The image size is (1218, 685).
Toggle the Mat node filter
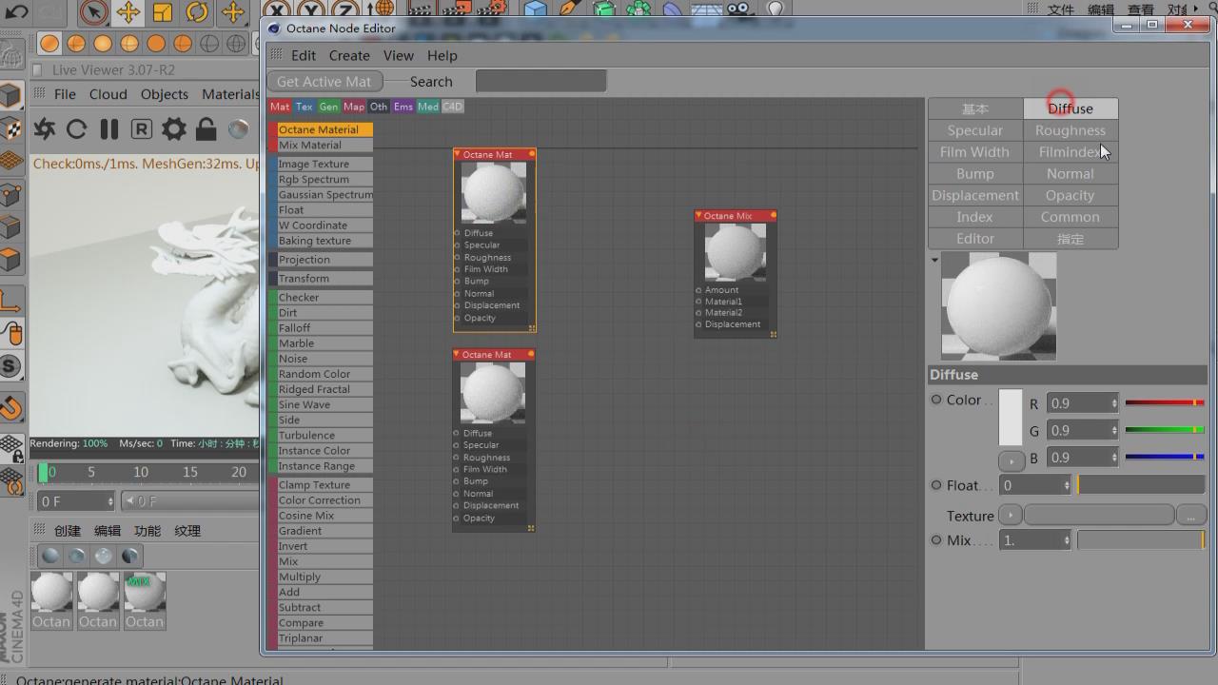280,107
